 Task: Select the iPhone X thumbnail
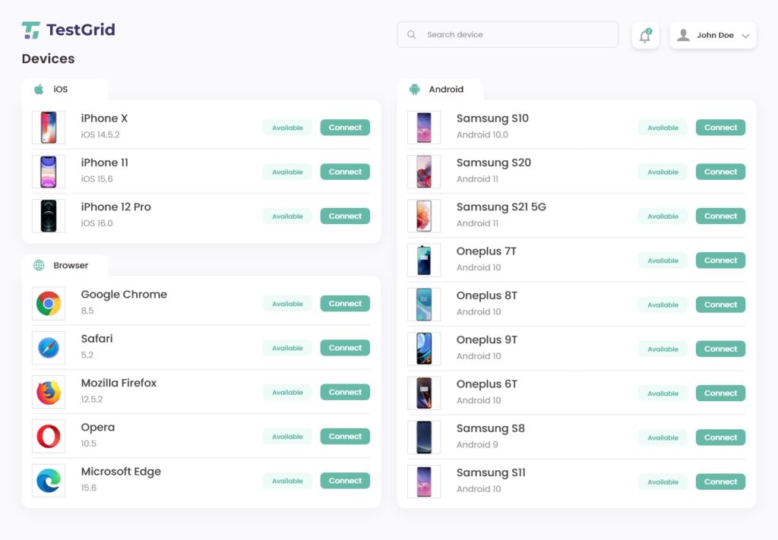coord(49,128)
